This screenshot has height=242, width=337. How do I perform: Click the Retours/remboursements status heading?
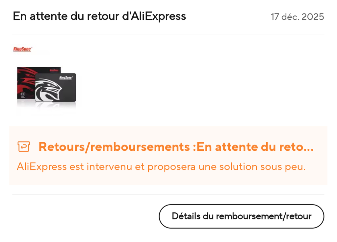pyautogui.click(x=176, y=147)
